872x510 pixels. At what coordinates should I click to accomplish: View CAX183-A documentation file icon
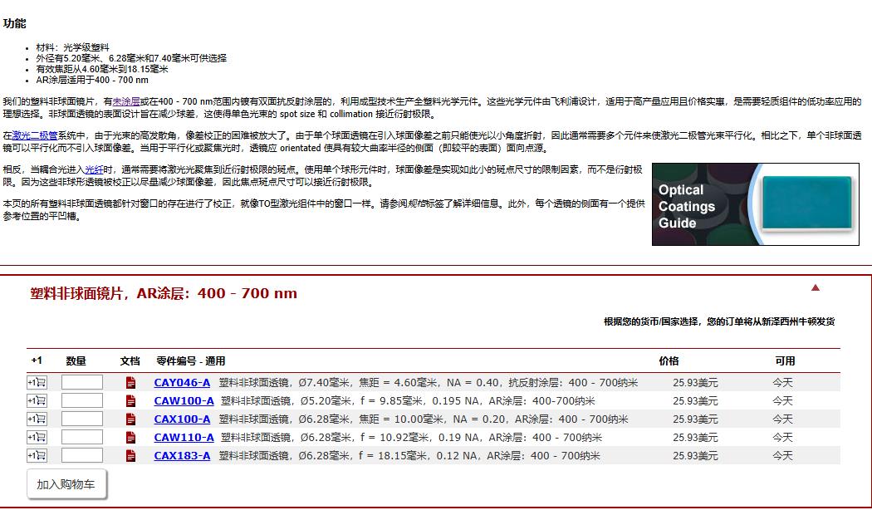[130, 456]
